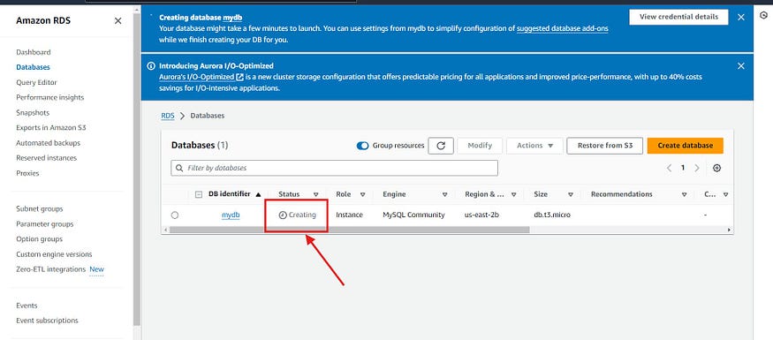Open Event subscriptions in the sidebar
The width and height of the screenshot is (773, 340).
point(47,321)
